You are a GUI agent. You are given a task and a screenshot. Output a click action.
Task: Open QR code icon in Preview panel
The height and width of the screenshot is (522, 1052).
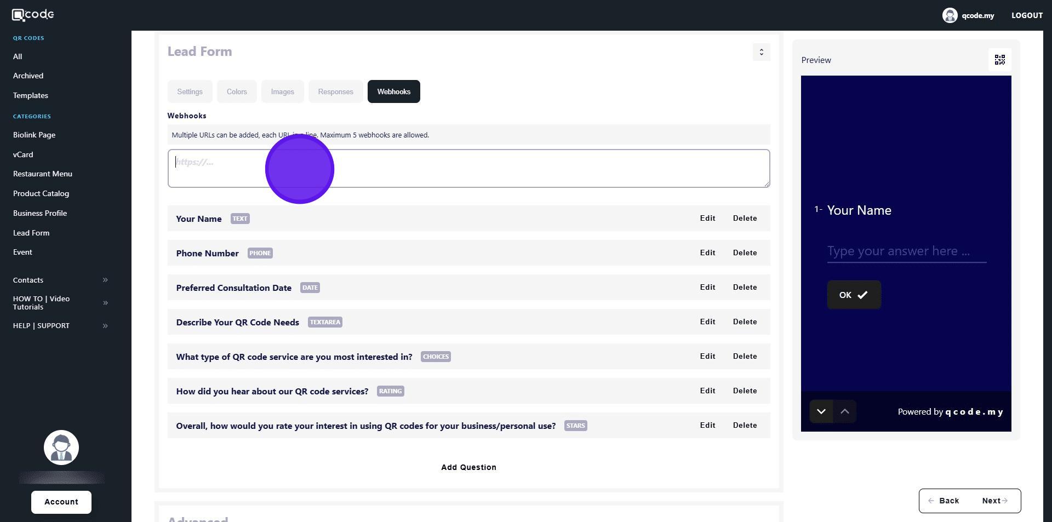(x=999, y=60)
